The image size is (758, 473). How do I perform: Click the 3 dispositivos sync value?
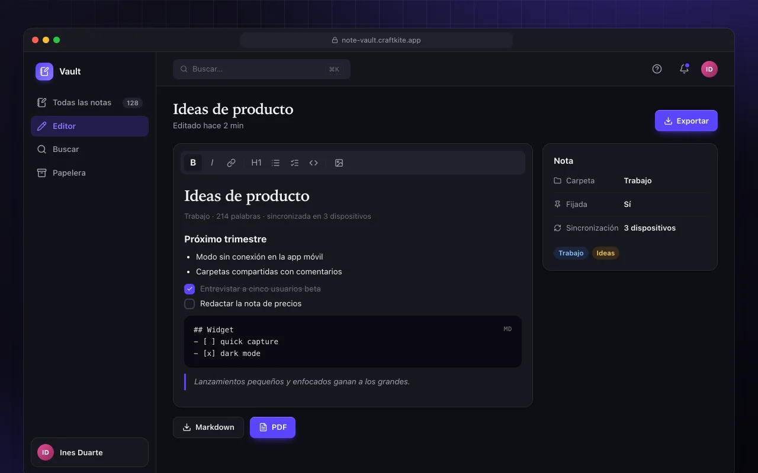click(x=650, y=228)
